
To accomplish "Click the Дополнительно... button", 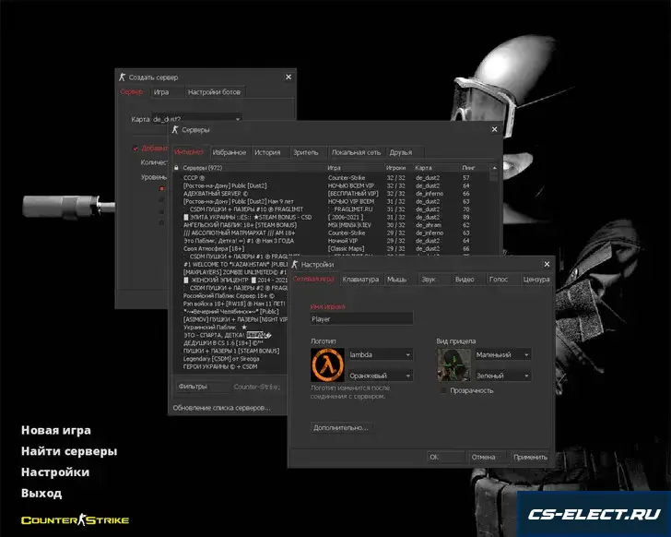I will tap(341, 427).
